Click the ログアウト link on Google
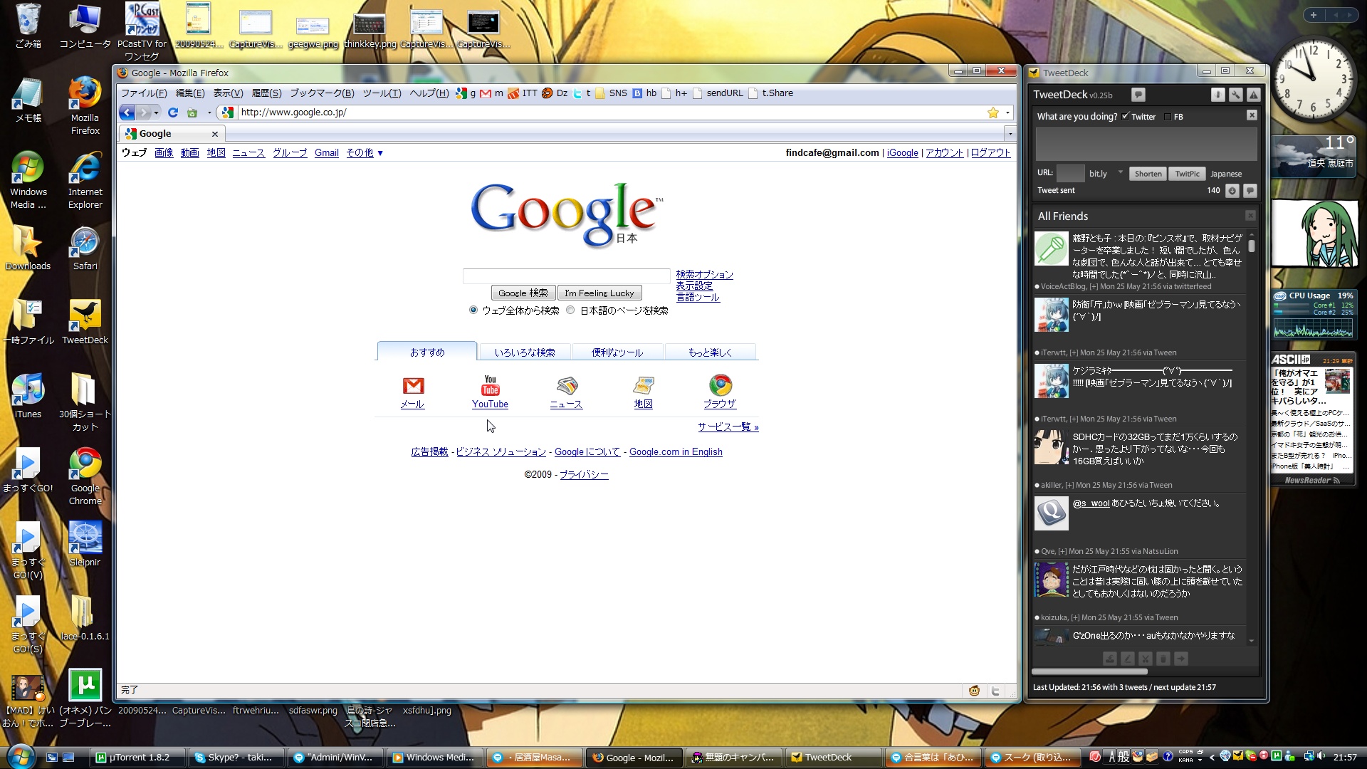Viewport: 1367px width, 769px height. pyautogui.click(x=990, y=153)
